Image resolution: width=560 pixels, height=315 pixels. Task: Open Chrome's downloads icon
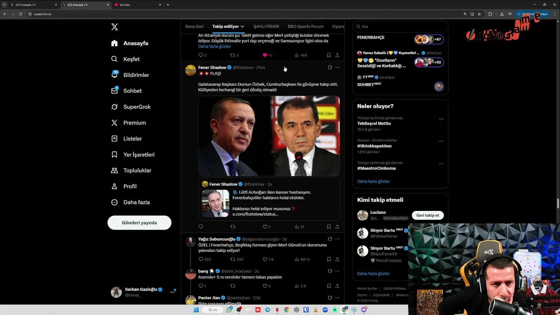coord(502,14)
